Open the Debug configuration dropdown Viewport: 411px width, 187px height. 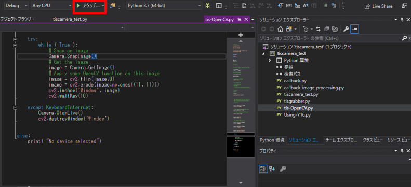(x=16, y=6)
